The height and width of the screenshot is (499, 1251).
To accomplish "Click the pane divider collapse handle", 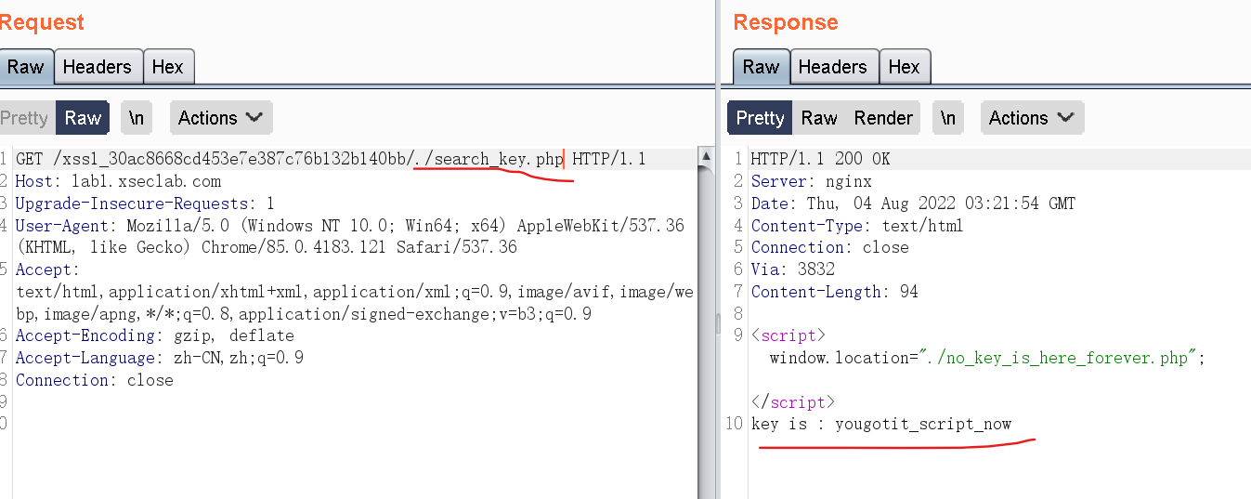I will (717, 322).
